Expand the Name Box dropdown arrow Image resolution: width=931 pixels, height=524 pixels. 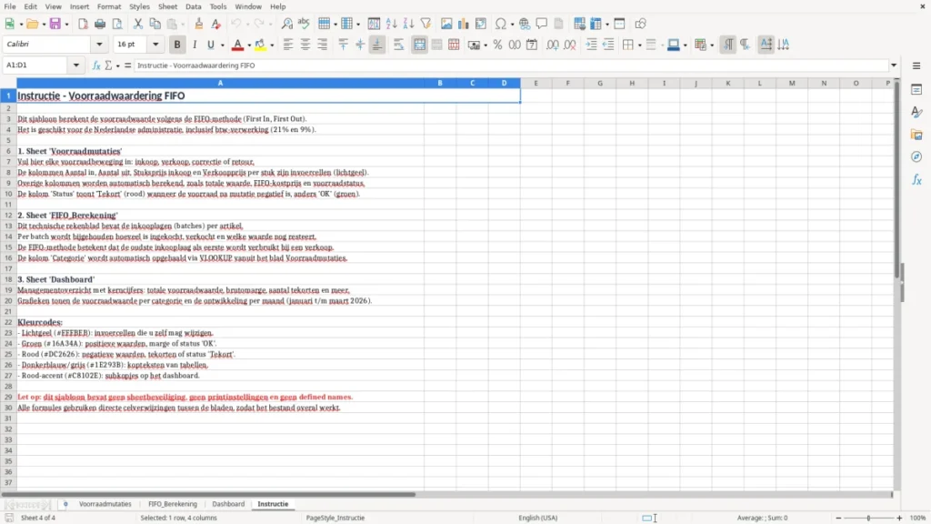pos(76,65)
